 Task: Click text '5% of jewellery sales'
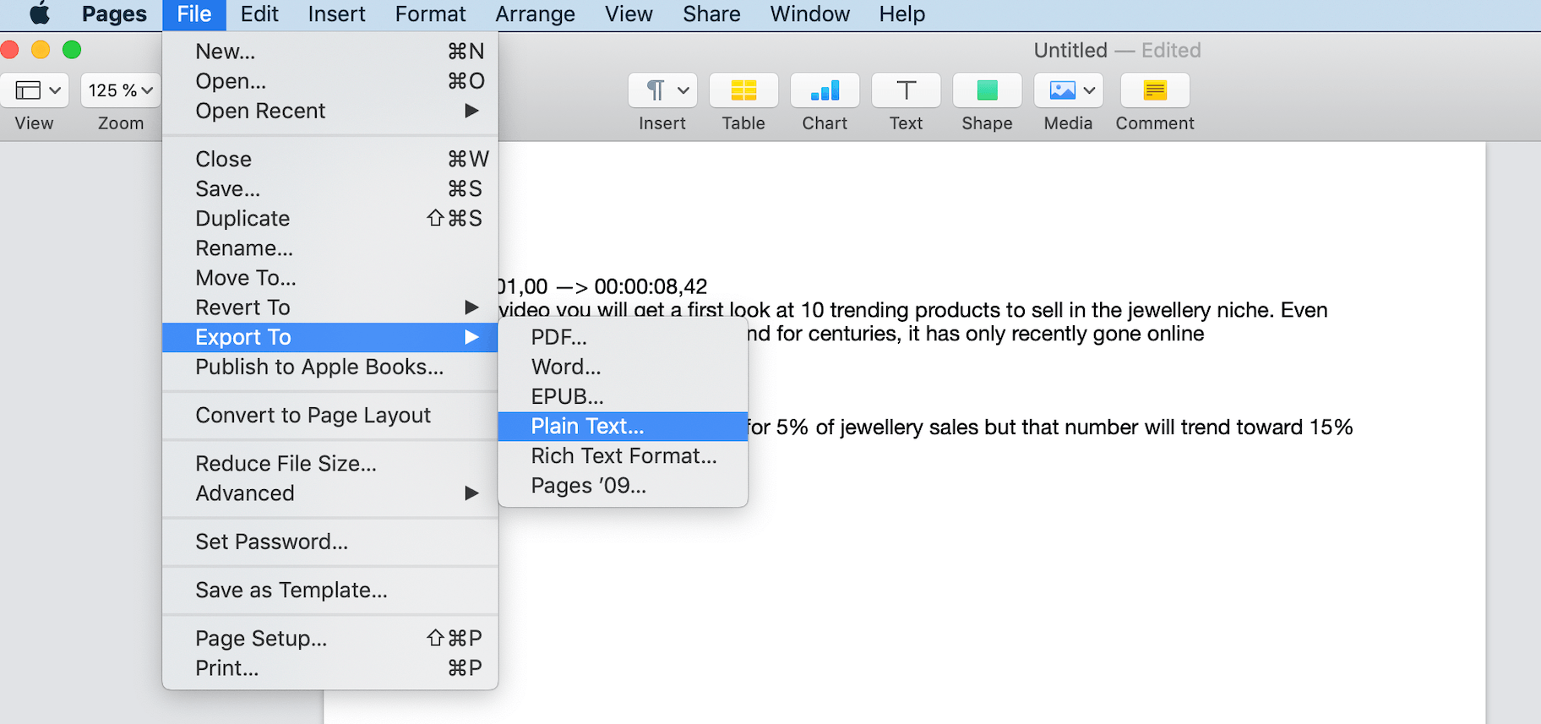877,427
